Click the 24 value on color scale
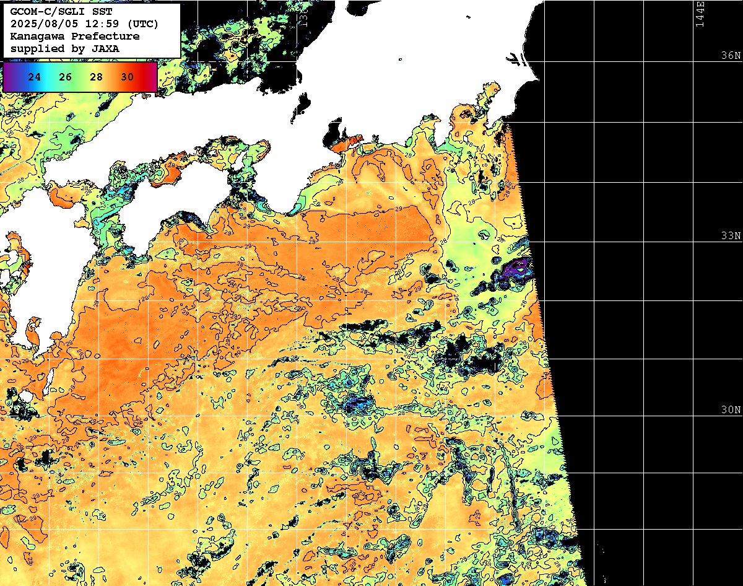 35,77
